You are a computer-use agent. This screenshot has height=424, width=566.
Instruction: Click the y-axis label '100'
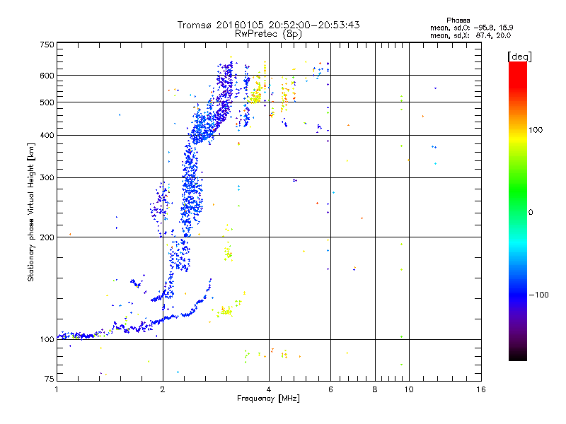click(x=47, y=340)
